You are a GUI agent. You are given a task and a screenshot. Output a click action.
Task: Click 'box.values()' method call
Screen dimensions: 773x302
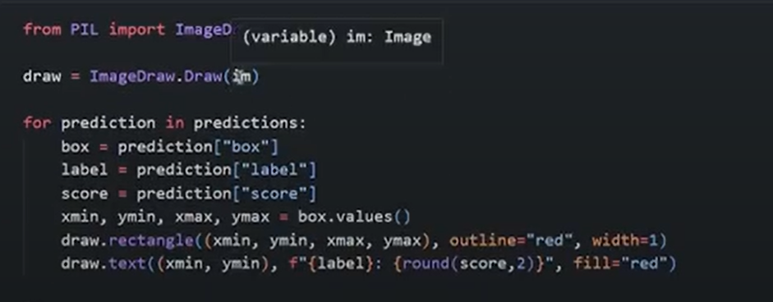[354, 217]
